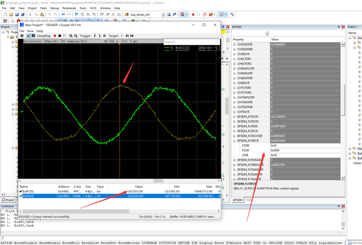Zoom out on J-Scope graph
The image size is (362, 245).
[76, 36]
